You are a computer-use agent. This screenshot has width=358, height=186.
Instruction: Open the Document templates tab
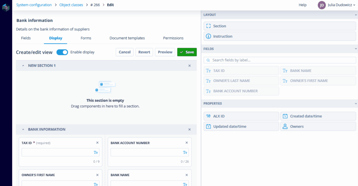click(x=127, y=38)
